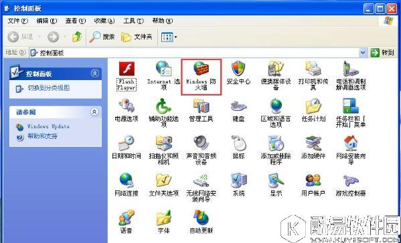Open 键盘 icon
Screen dimensions: 401x243
(x=238, y=106)
